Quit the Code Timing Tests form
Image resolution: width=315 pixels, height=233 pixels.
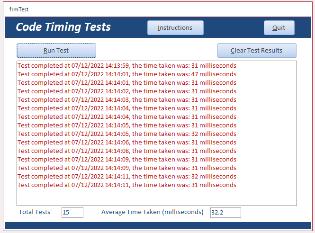pyautogui.click(x=279, y=28)
